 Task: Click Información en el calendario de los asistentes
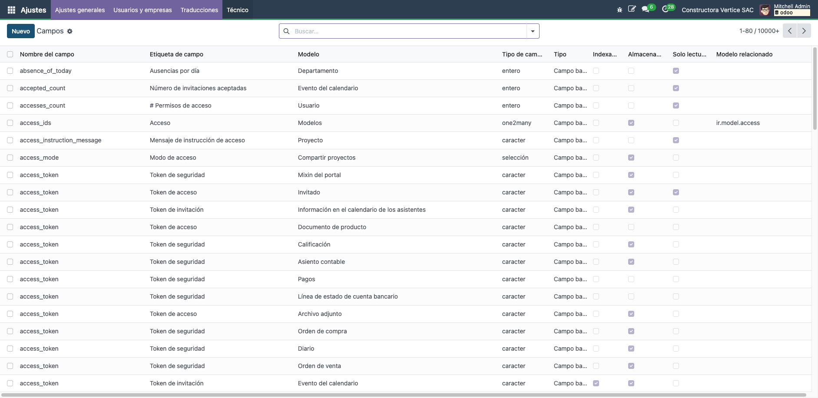pyautogui.click(x=362, y=210)
